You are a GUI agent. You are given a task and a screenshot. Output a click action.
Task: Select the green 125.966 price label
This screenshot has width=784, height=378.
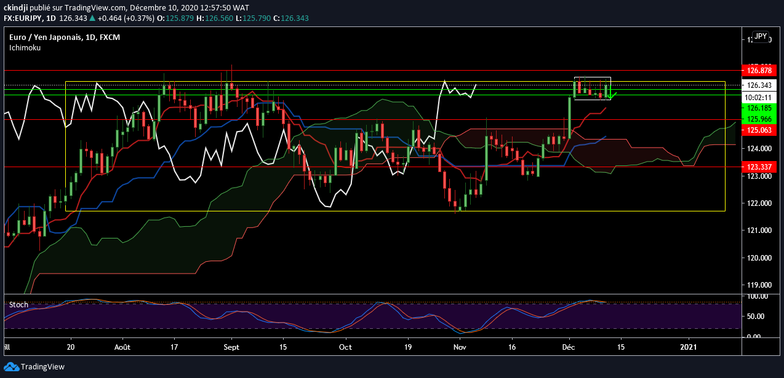(x=760, y=119)
